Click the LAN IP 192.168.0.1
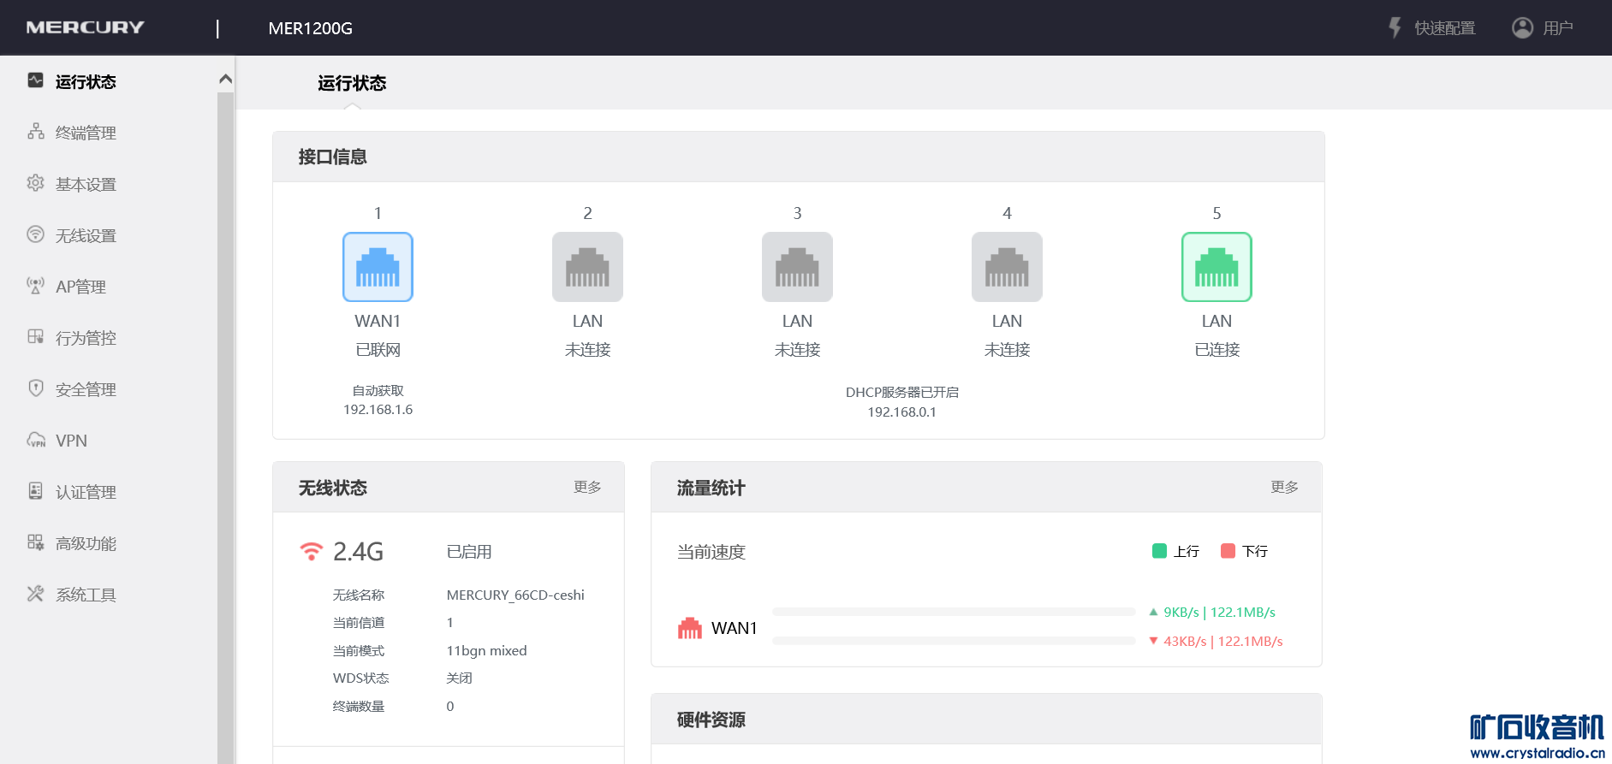Image resolution: width=1612 pixels, height=764 pixels. [901, 412]
